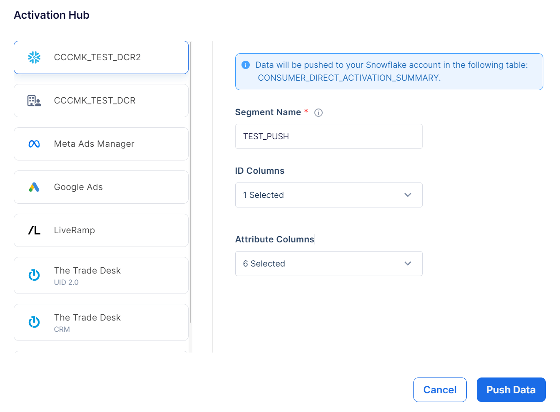Click the Snowflake icon beside CCCMK_TEST_DCR2
The image size is (560, 412).
point(34,57)
